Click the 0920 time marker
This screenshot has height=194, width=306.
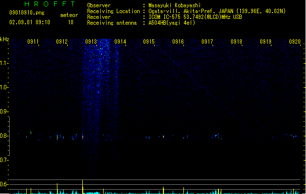pos(295,42)
